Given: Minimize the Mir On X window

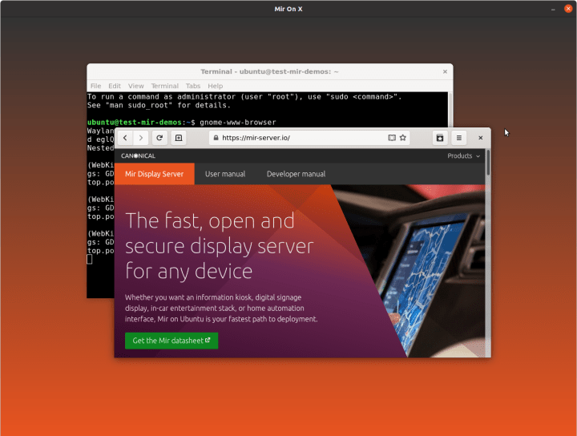Looking at the screenshot, I should tap(553, 9).
